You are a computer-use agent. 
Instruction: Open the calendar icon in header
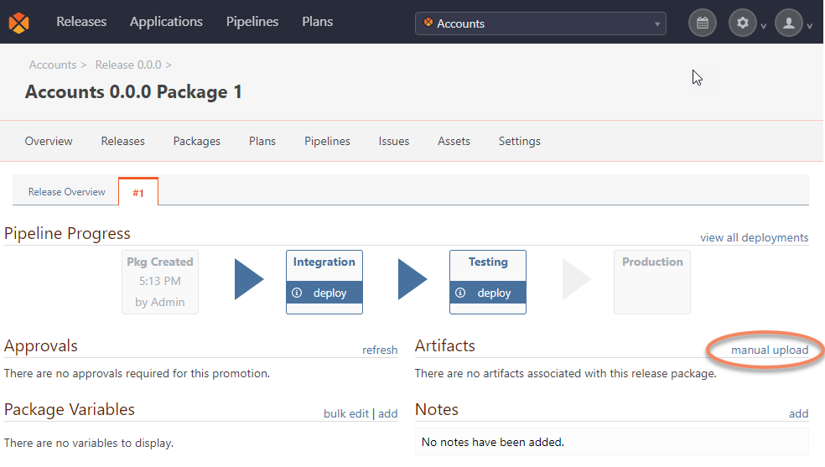[x=703, y=23]
